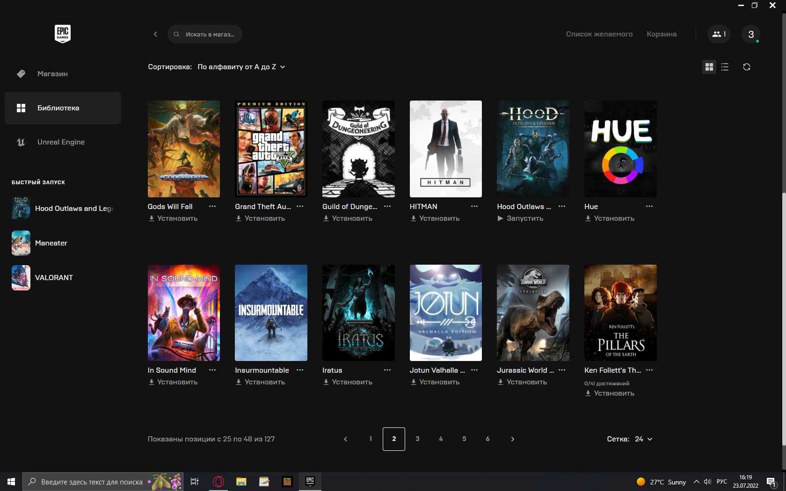Go to page 5
This screenshot has height=491, width=786.
(464, 439)
